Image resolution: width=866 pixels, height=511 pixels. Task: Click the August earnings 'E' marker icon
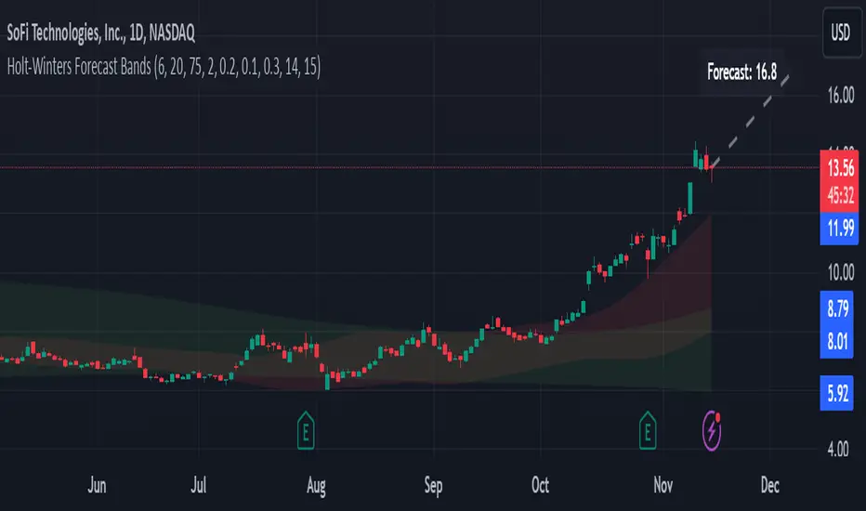coord(306,430)
